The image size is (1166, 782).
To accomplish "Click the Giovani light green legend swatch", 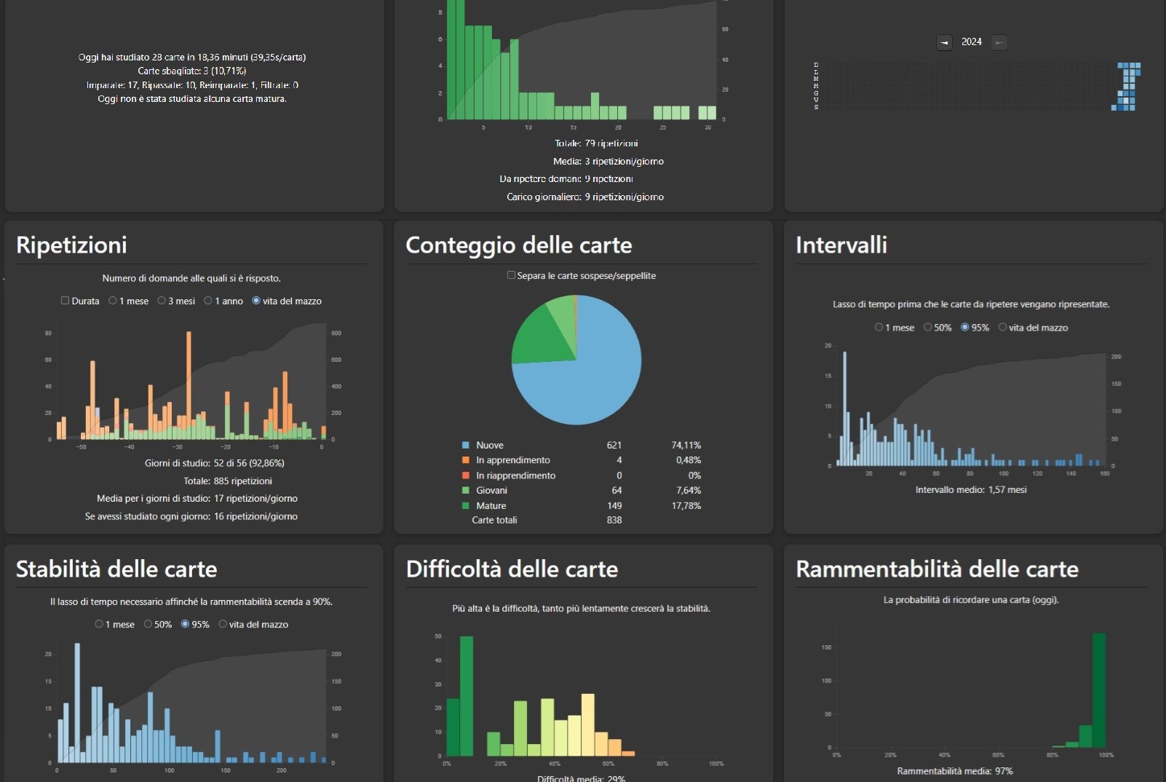I will 466,490.
